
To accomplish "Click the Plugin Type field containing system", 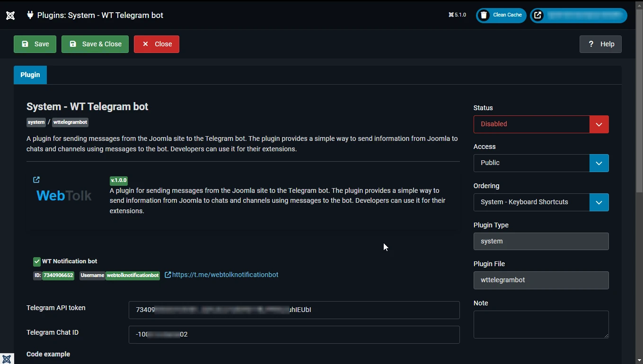I will click(x=541, y=241).
